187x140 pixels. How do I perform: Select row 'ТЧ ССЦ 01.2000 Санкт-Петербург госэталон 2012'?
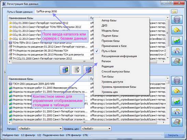click(x=48, y=59)
